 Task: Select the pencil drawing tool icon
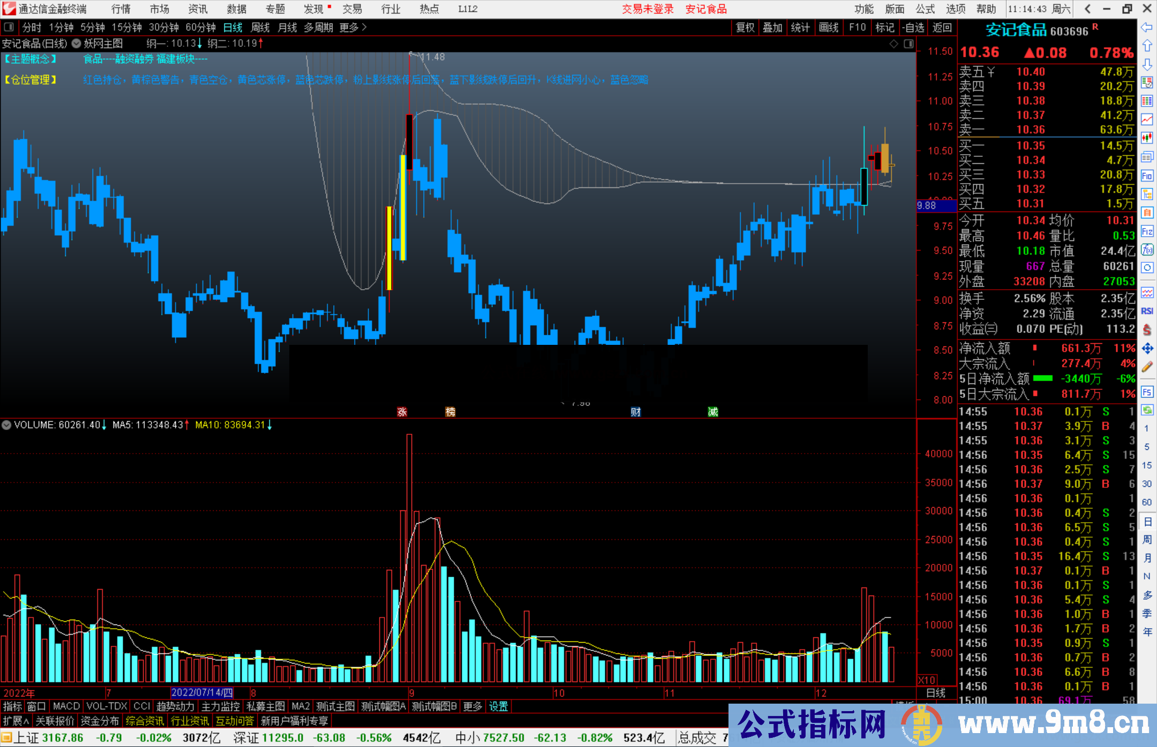click(1147, 367)
